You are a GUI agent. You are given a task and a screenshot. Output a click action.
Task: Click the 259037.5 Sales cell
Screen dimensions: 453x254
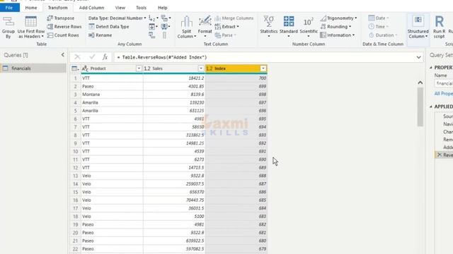click(x=174, y=183)
